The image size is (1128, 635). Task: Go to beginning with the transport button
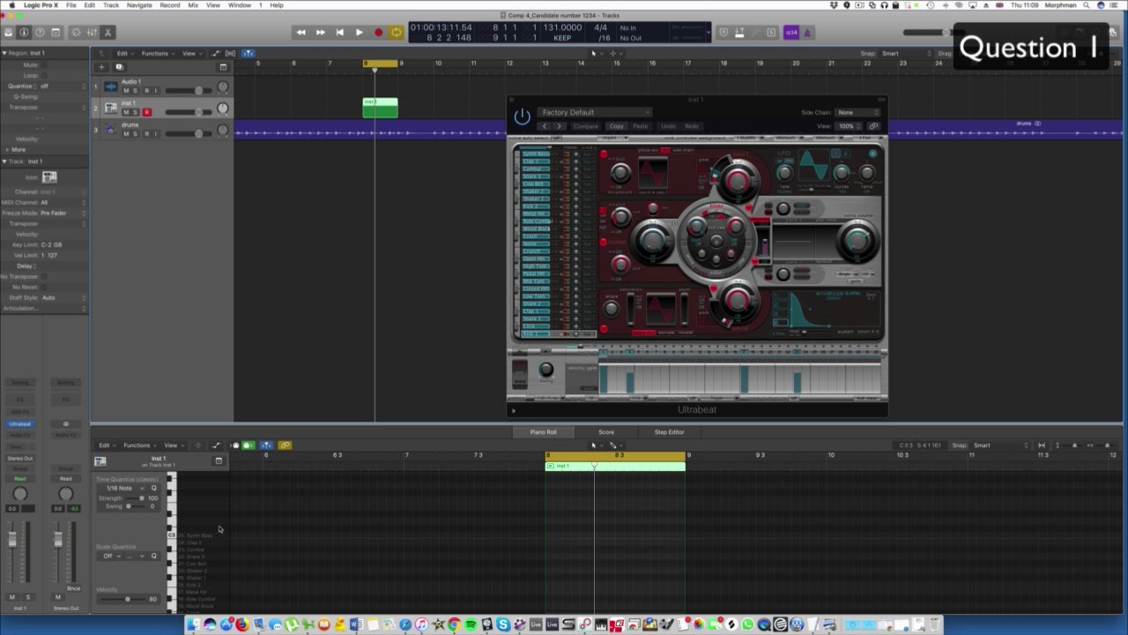(x=340, y=33)
